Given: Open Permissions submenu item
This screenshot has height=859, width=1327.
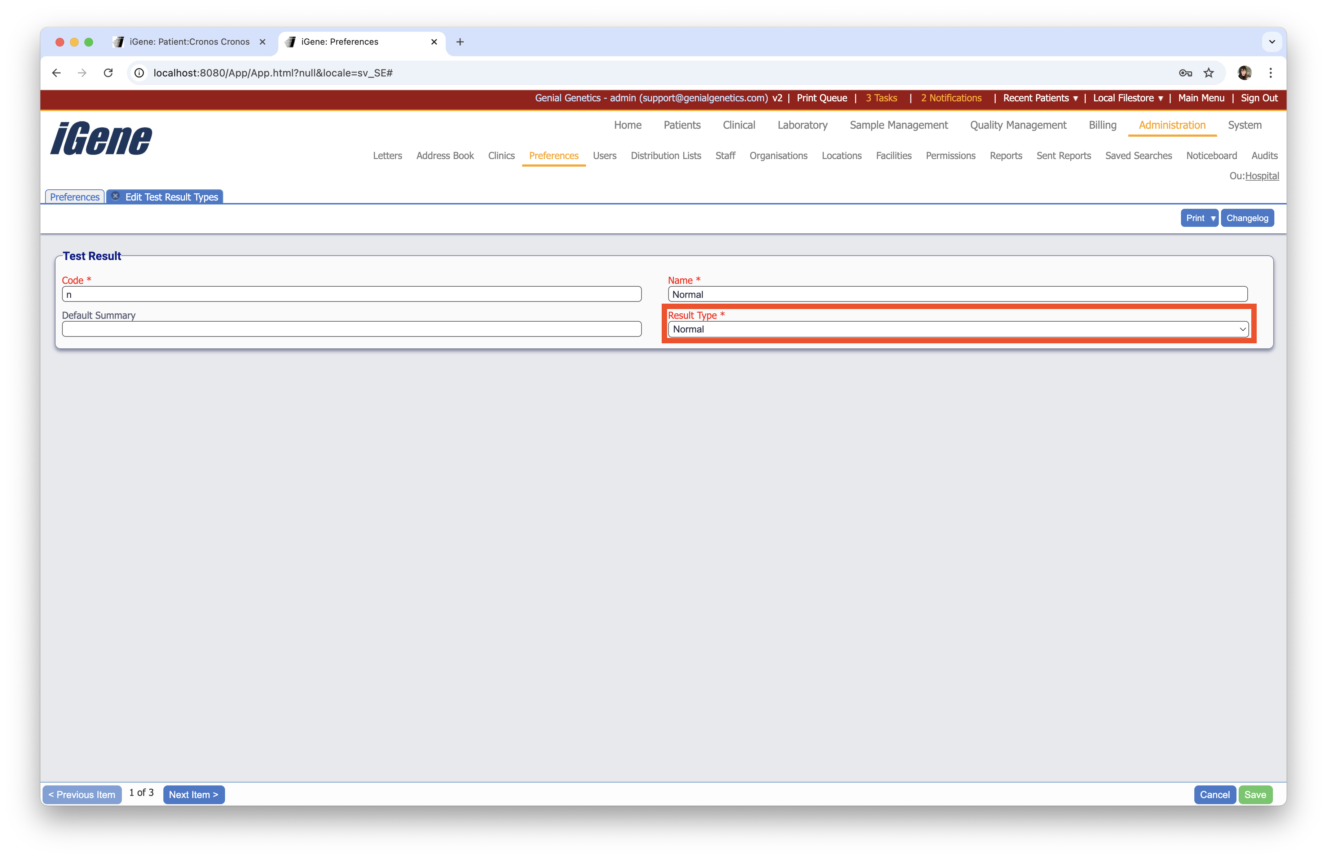Looking at the screenshot, I should pos(950,156).
